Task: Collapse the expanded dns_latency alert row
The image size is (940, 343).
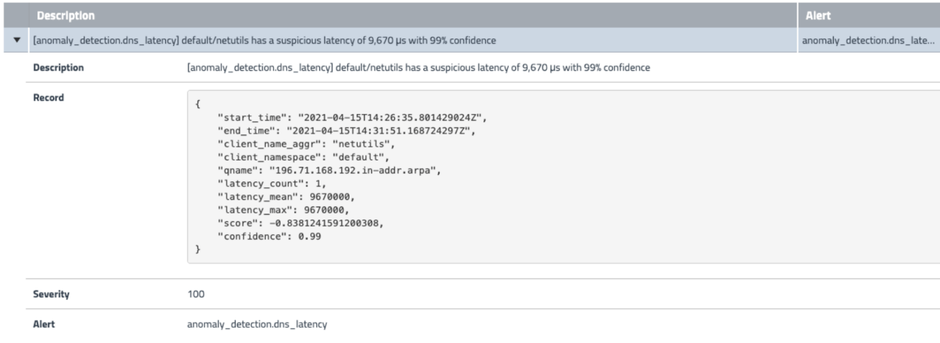Action: [x=17, y=40]
